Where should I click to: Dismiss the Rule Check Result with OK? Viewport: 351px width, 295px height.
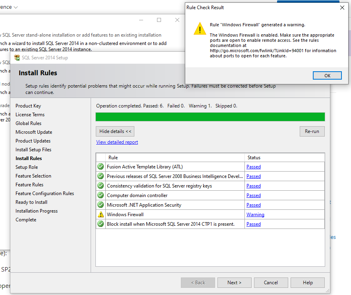click(327, 75)
